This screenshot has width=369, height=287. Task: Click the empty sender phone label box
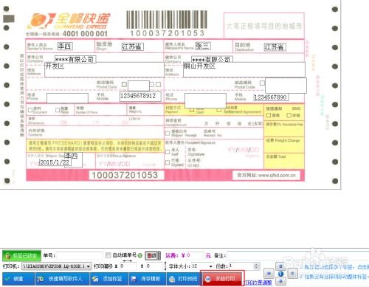point(67,98)
